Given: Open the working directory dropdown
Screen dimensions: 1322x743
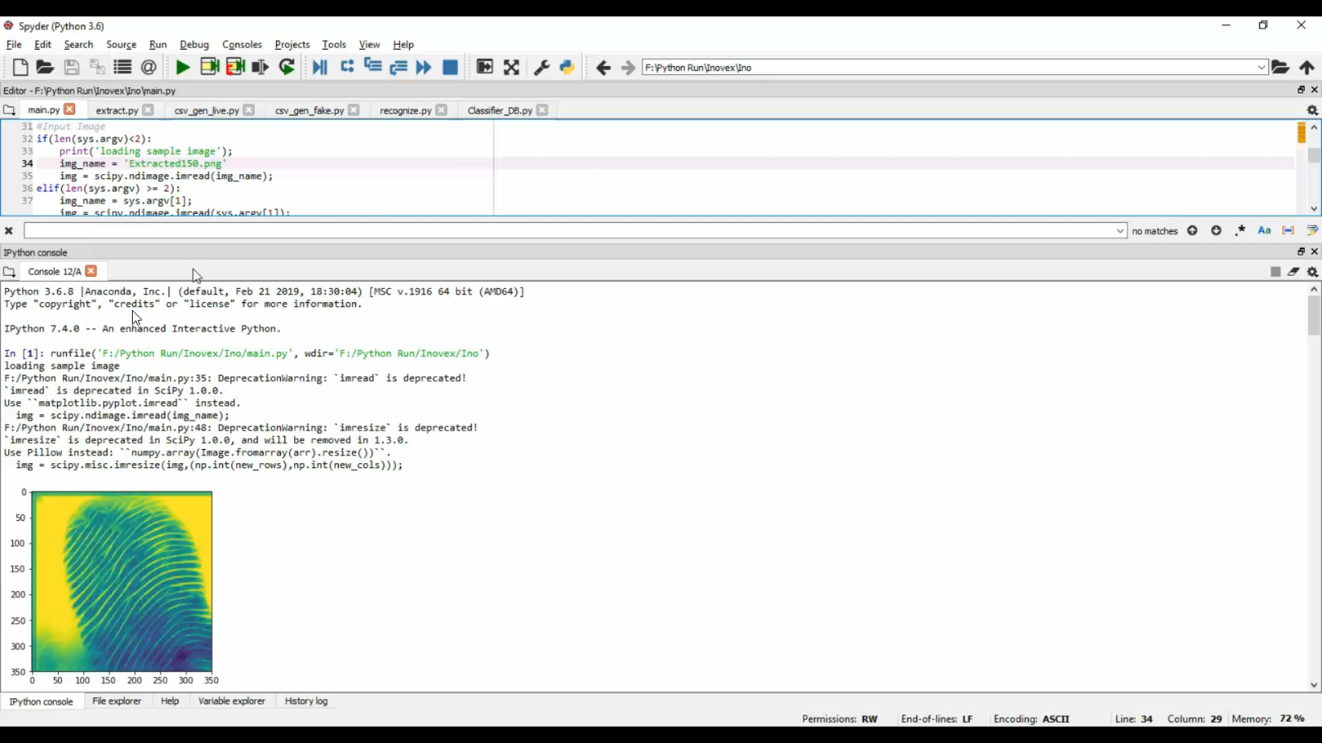Looking at the screenshot, I should 1262,68.
